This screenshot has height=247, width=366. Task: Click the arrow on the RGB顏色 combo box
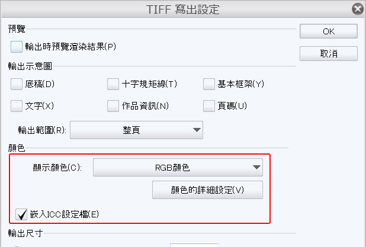point(256,168)
